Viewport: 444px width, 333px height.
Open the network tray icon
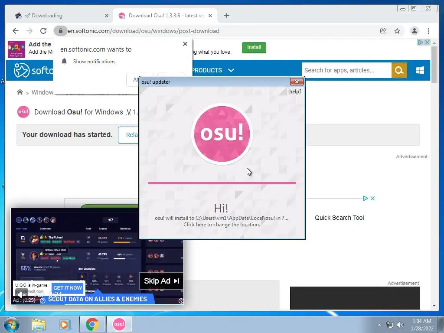(390, 325)
